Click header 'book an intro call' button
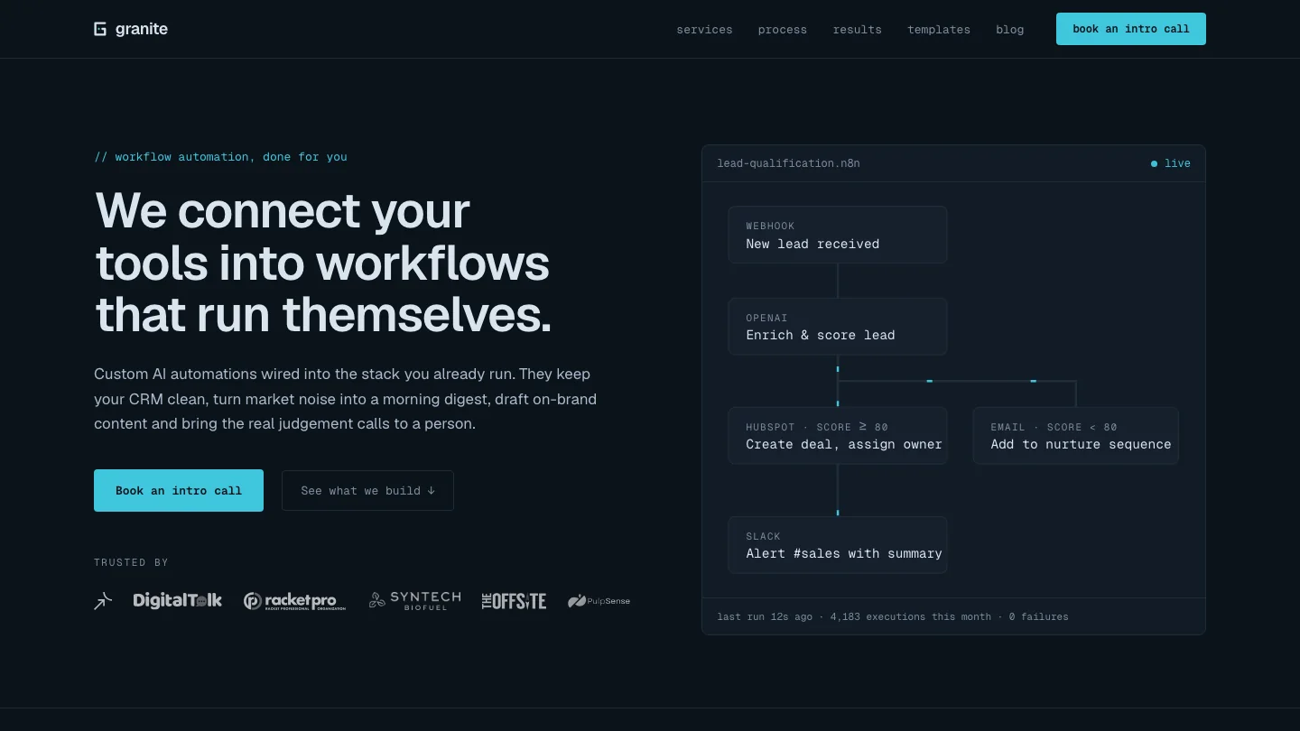1300x731 pixels. click(x=1131, y=29)
